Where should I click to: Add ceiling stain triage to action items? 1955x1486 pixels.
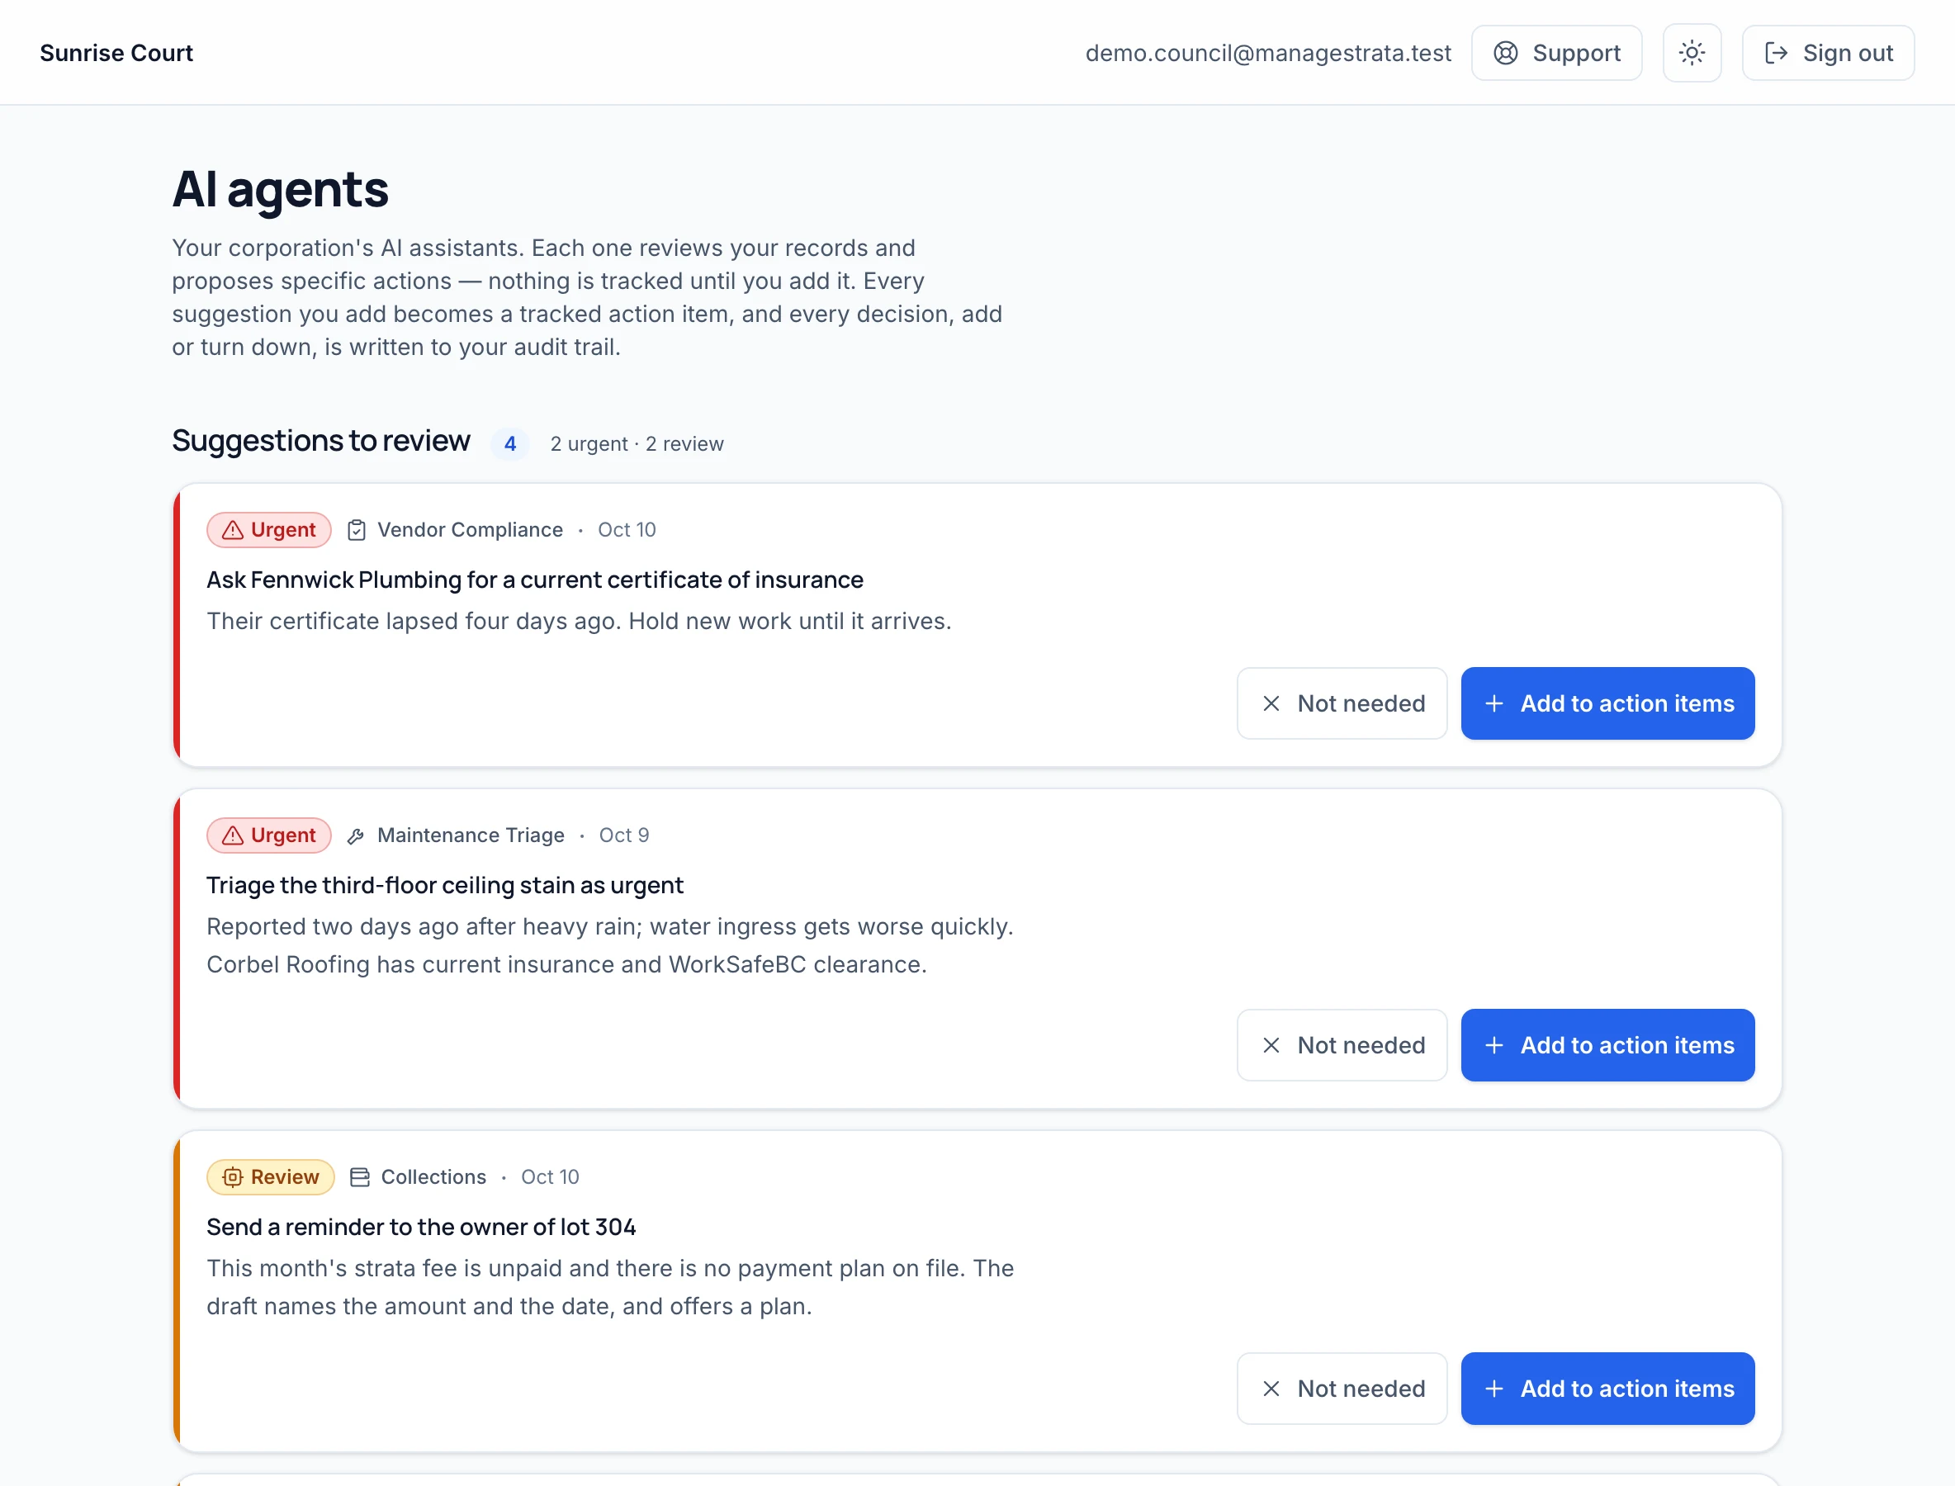point(1607,1045)
